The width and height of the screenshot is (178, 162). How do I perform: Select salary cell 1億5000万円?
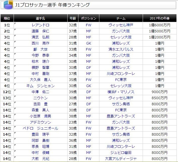coord(160,31)
